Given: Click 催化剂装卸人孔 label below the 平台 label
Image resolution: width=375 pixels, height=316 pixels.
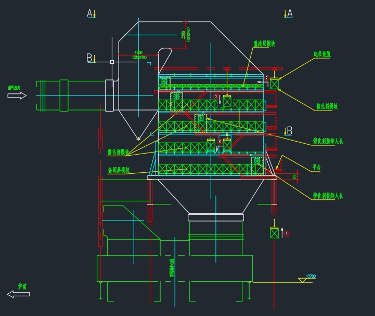Looking at the screenshot, I should [x=328, y=196].
